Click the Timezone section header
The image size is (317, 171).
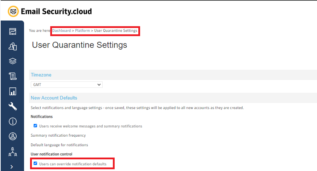[x=41, y=75]
